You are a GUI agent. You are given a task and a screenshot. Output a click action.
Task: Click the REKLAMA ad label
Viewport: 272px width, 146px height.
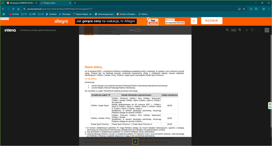click(x=5, y=19)
